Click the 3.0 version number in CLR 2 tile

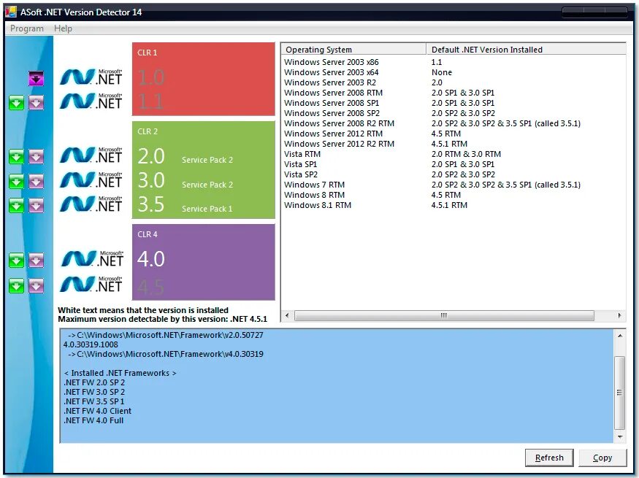pyautogui.click(x=151, y=180)
